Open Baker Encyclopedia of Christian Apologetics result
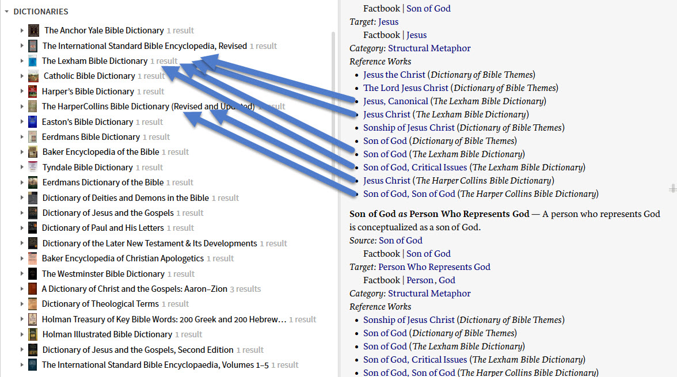 (x=123, y=258)
